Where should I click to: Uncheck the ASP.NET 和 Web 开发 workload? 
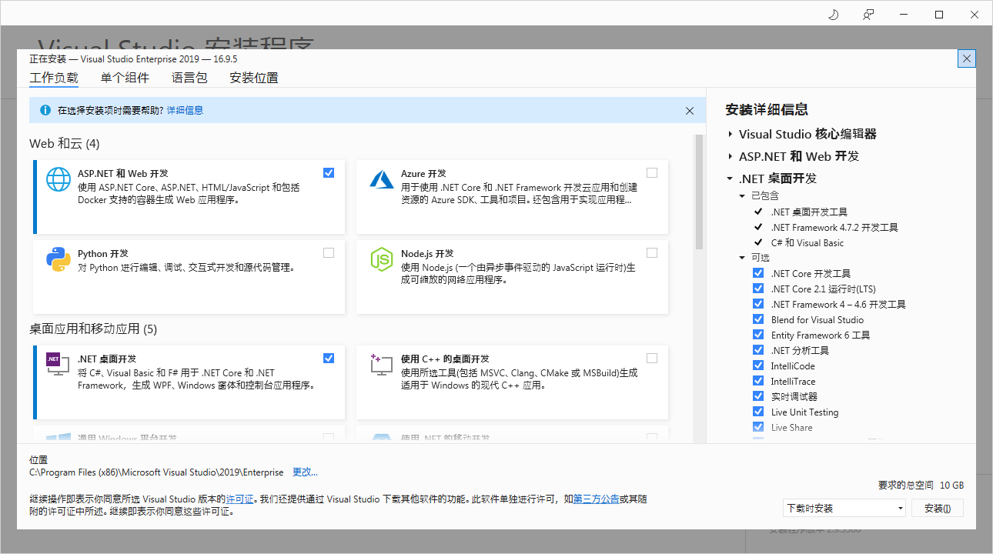click(x=329, y=172)
